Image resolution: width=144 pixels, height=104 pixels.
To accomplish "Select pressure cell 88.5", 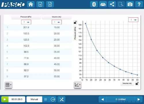I will pyautogui.click(x=26, y=52).
